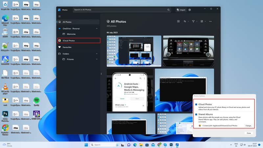Open the Mail app on the taskbar

click(x=153, y=145)
